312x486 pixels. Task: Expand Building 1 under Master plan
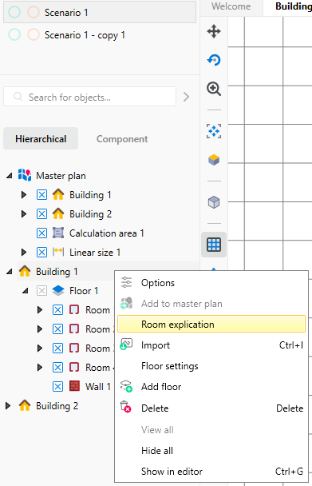coord(24,195)
